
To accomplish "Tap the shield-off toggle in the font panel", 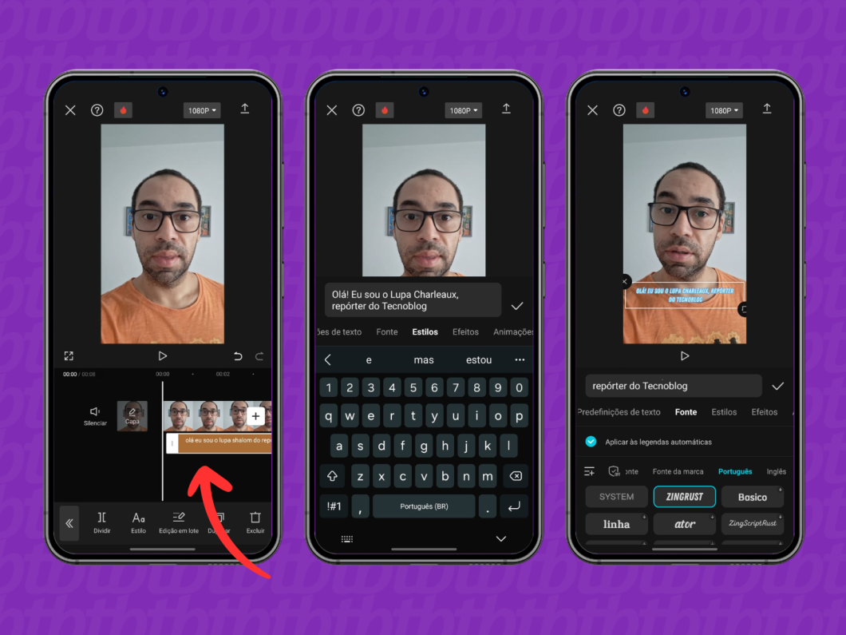I will (x=614, y=471).
